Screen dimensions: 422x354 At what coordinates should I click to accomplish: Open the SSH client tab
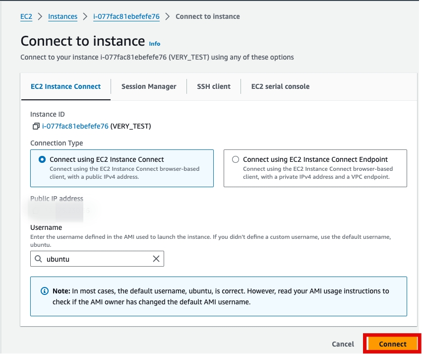[214, 86]
